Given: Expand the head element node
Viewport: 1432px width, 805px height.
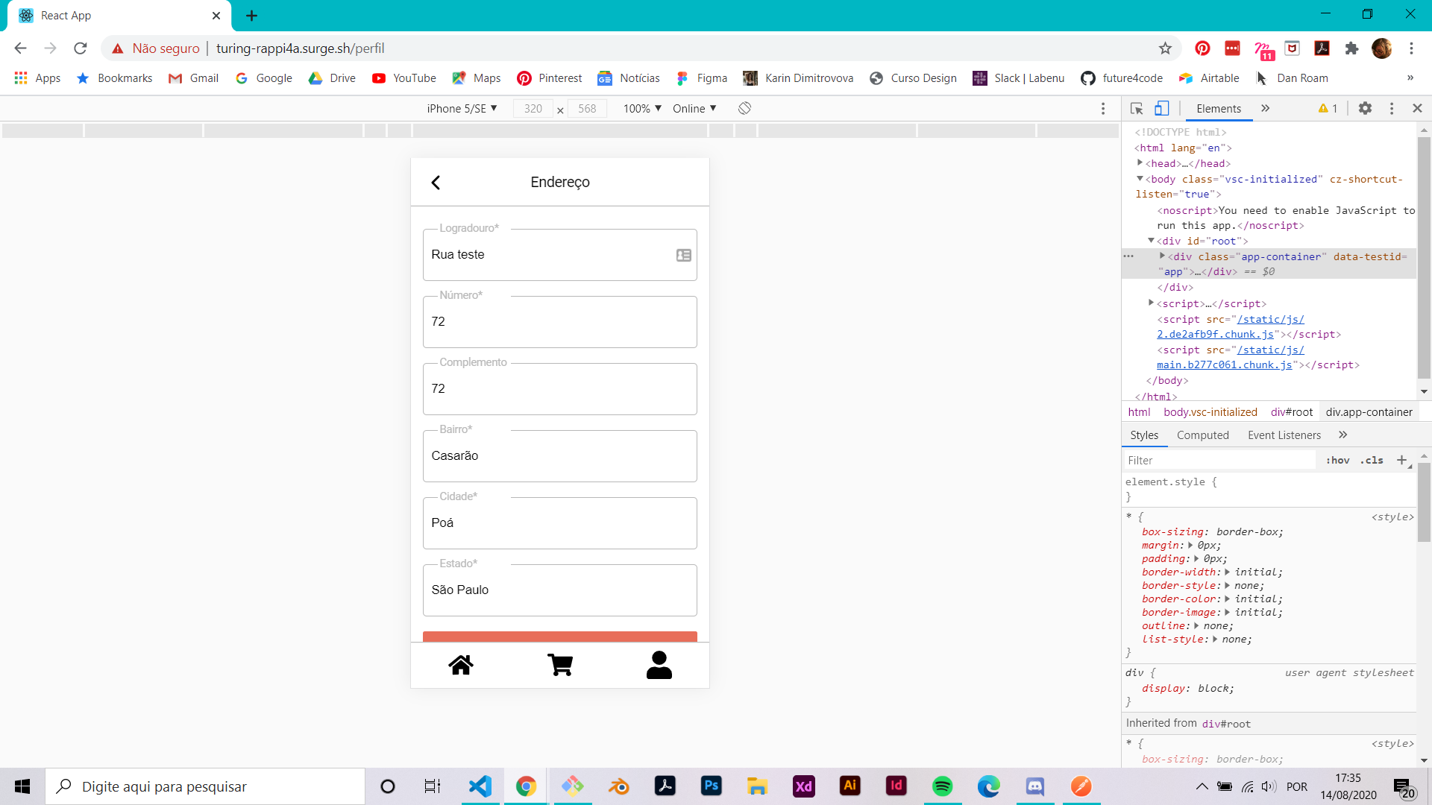Looking at the screenshot, I should pyautogui.click(x=1140, y=163).
